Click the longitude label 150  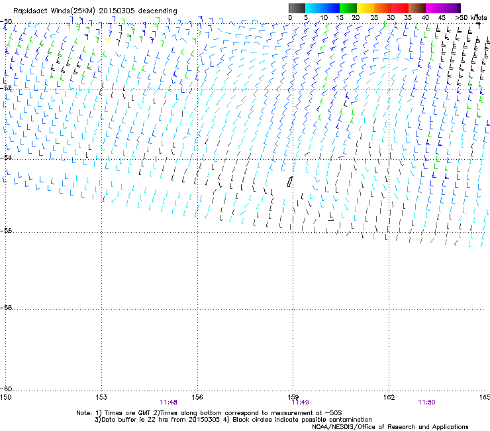pyautogui.click(x=5, y=397)
